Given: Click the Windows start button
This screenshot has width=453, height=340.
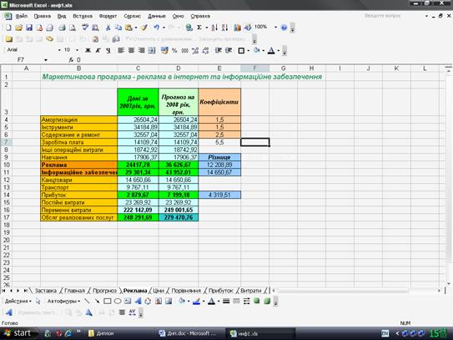Looking at the screenshot, I should (18, 333).
